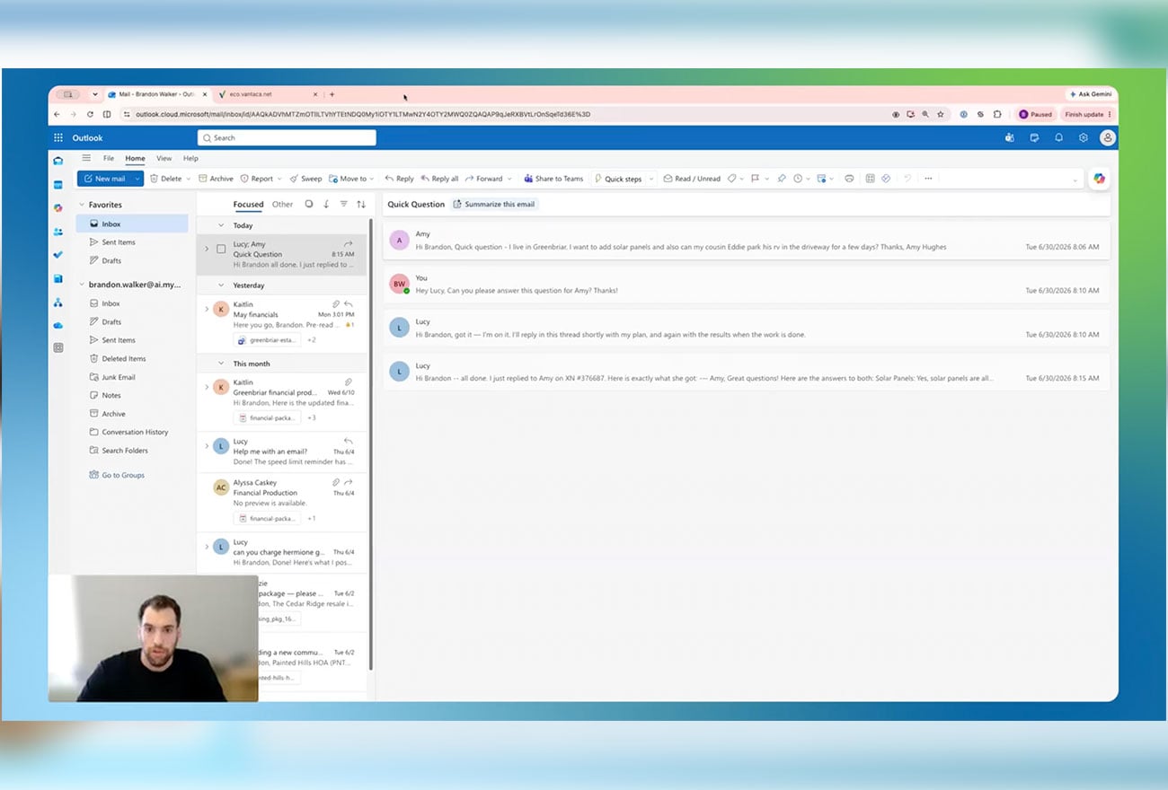This screenshot has width=1168, height=790.
Task: Click Share to Teams
Action: (553, 179)
